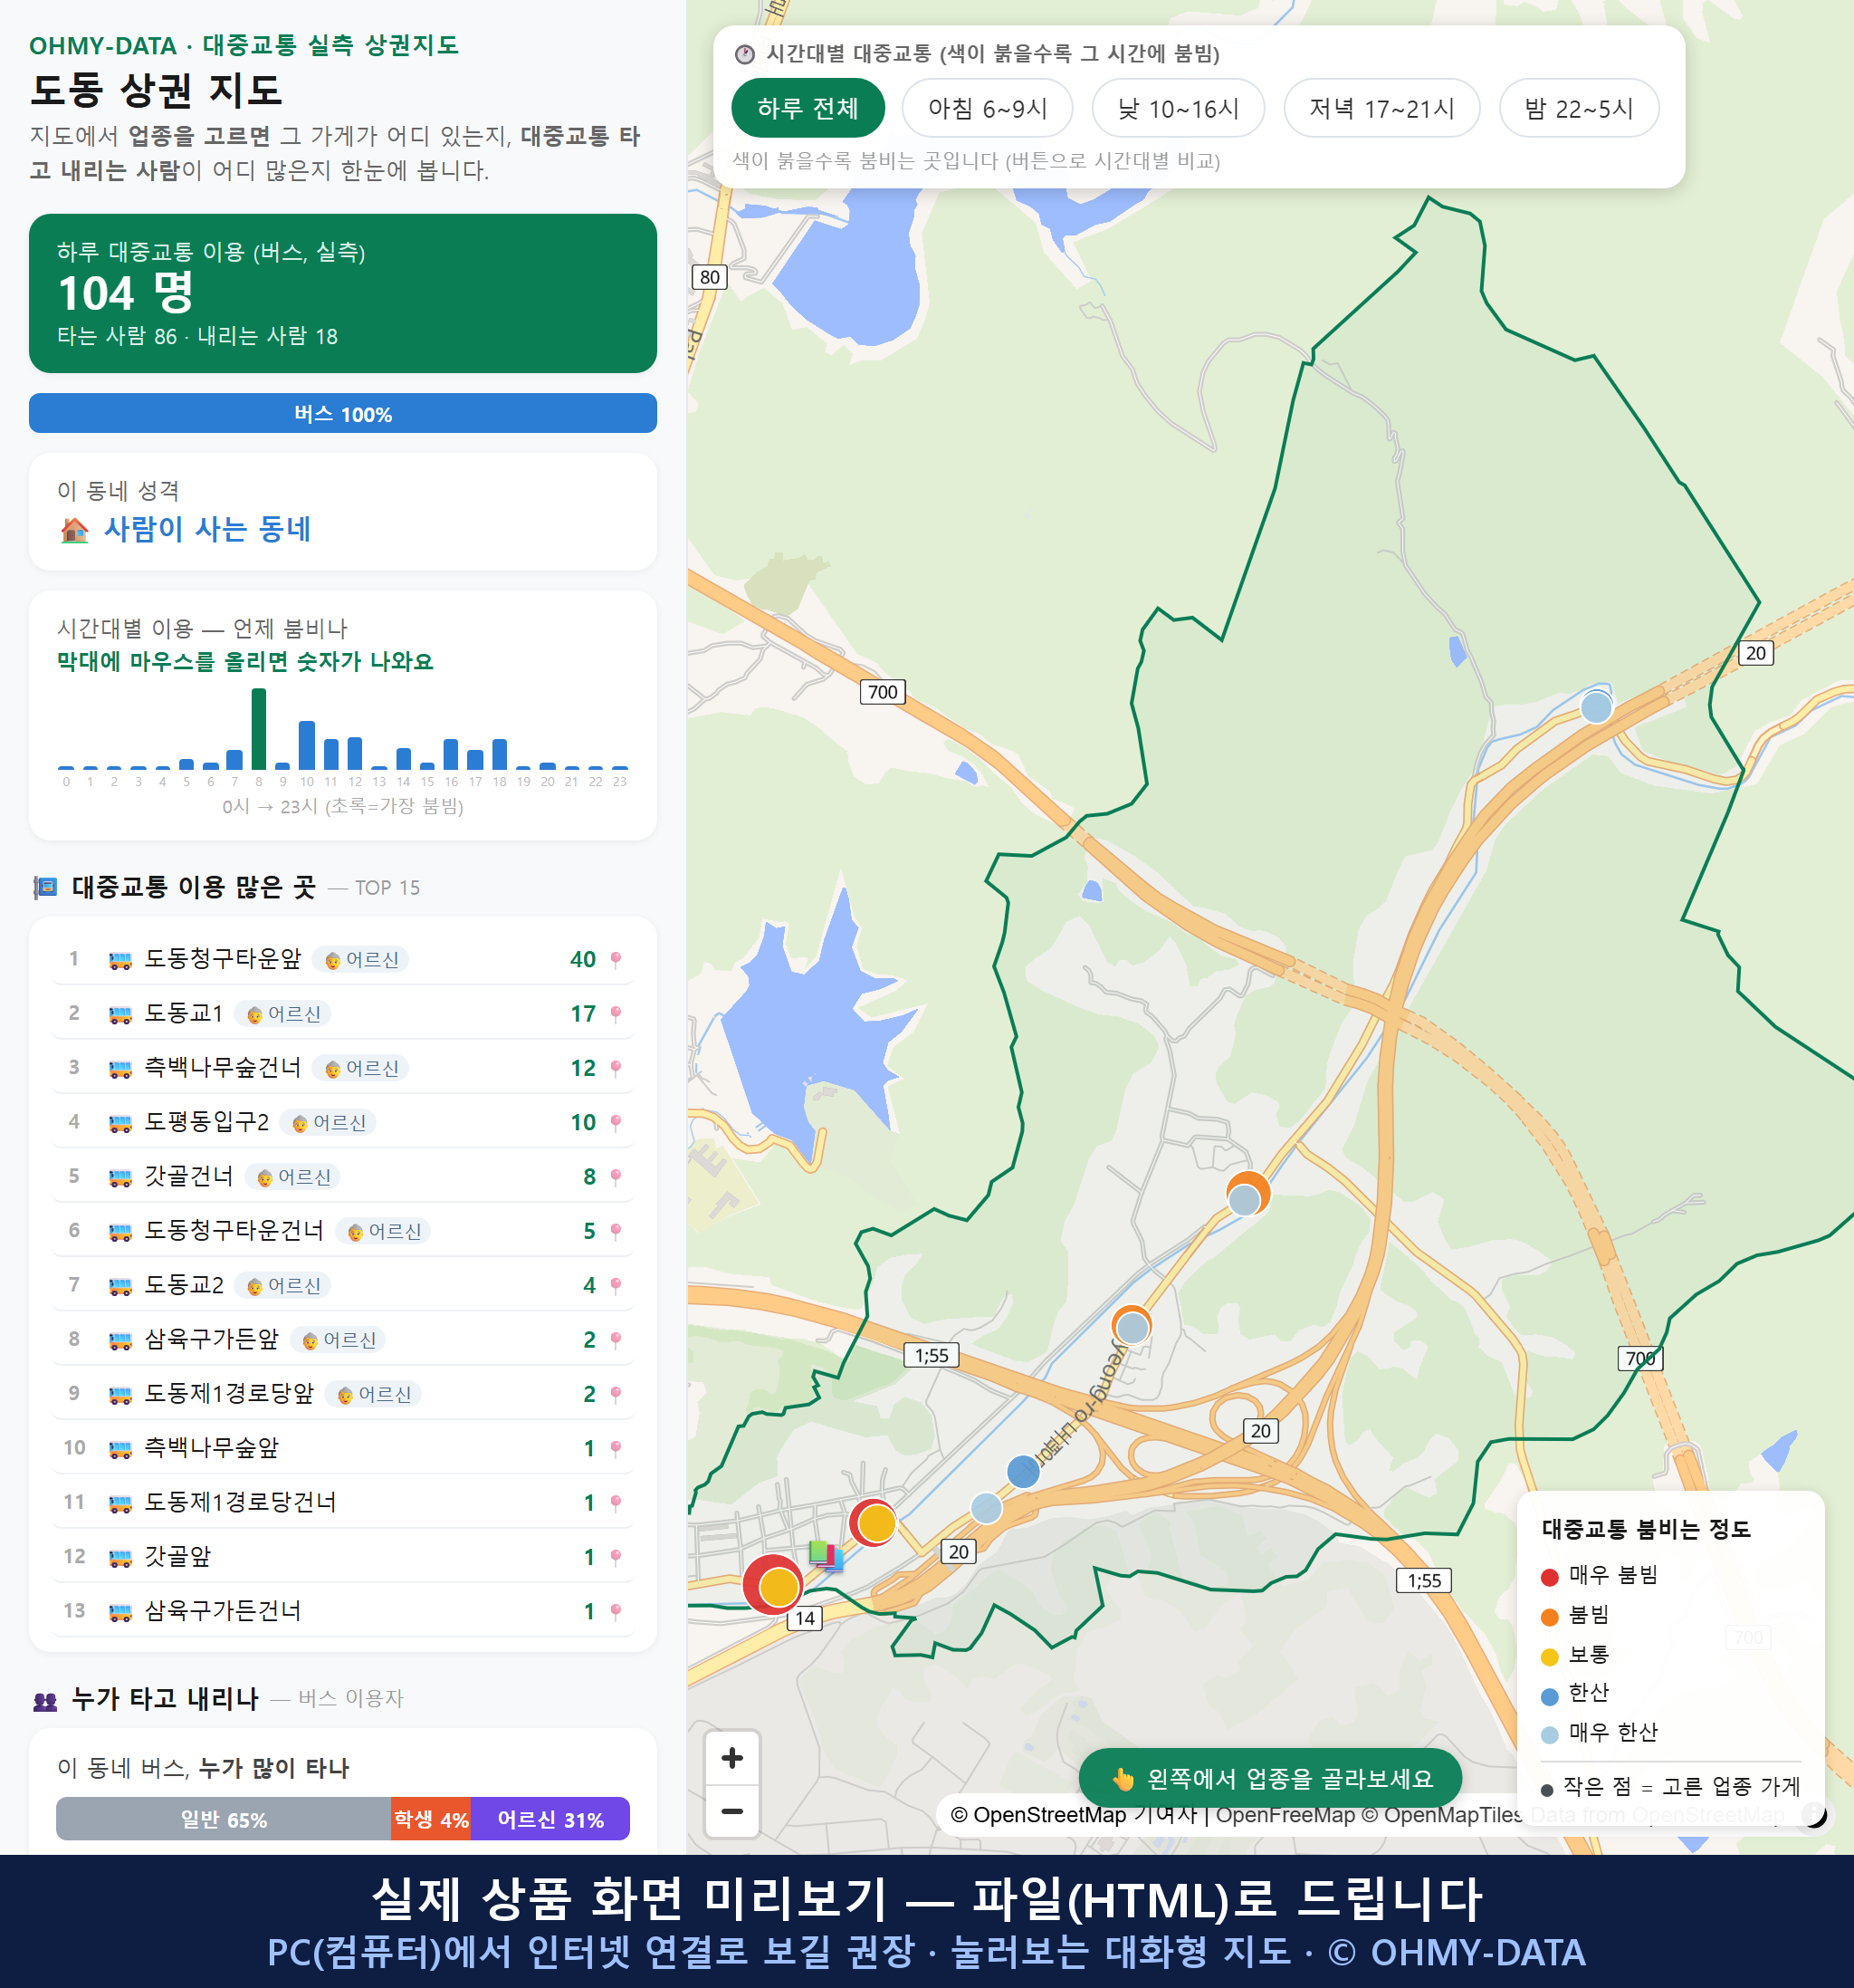Image resolution: width=1854 pixels, height=1988 pixels.
Task: Click the map pin icon for 도동교1
Action: point(616,1014)
